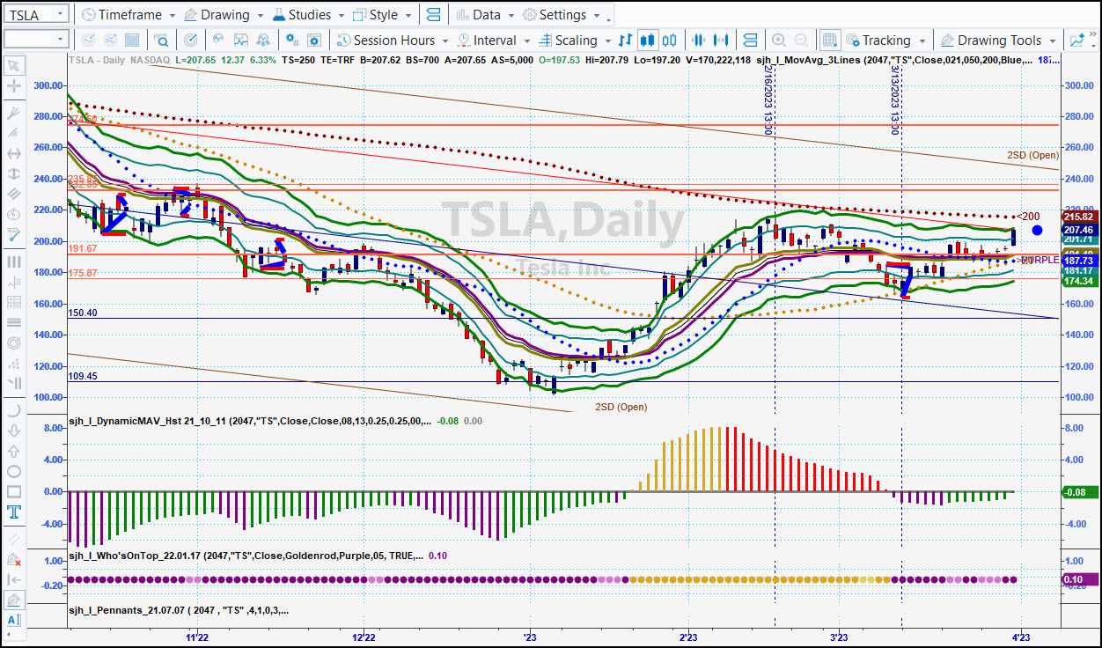This screenshot has height=648, width=1102.
Task: Click the remove drawing objects icon
Action: [x=14, y=559]
